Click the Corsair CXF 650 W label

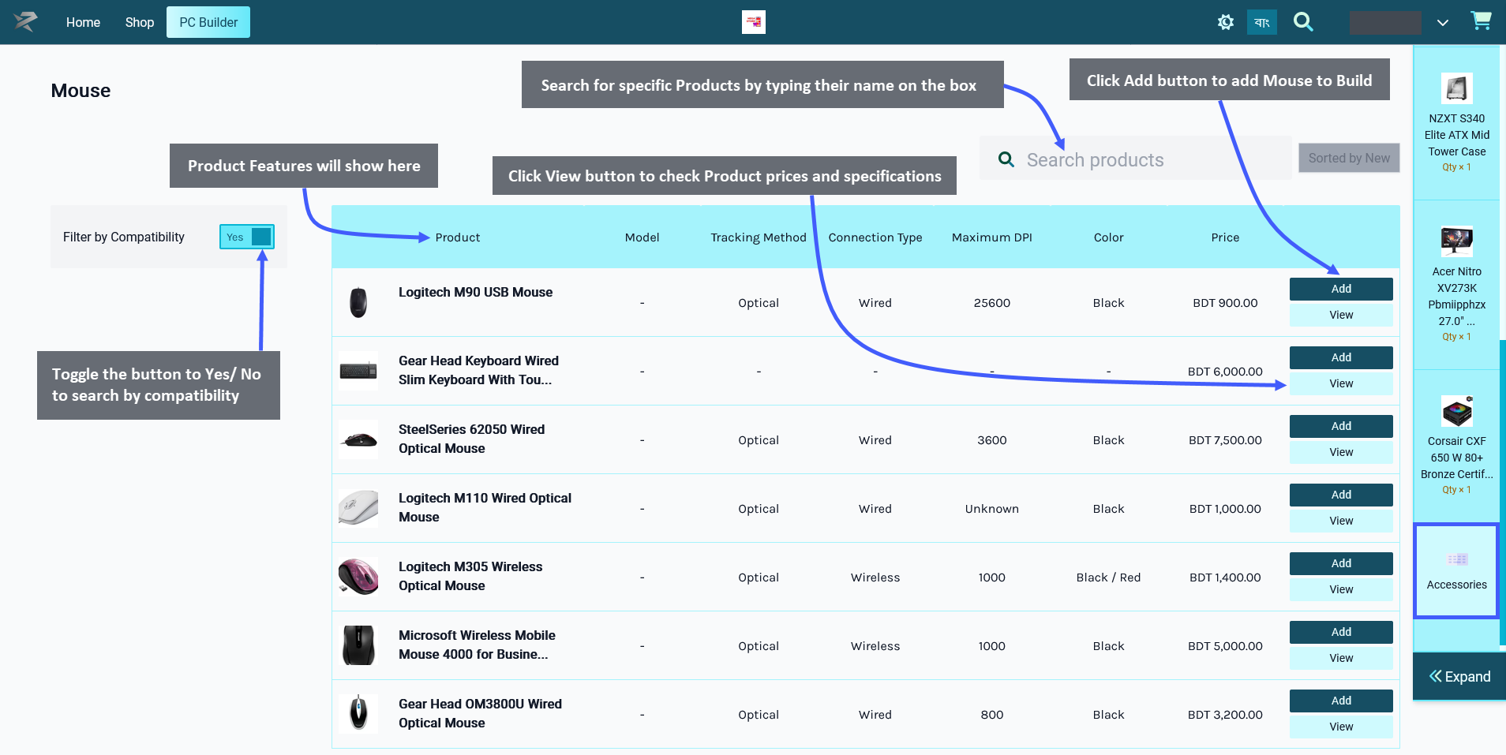coord(1456,458)
